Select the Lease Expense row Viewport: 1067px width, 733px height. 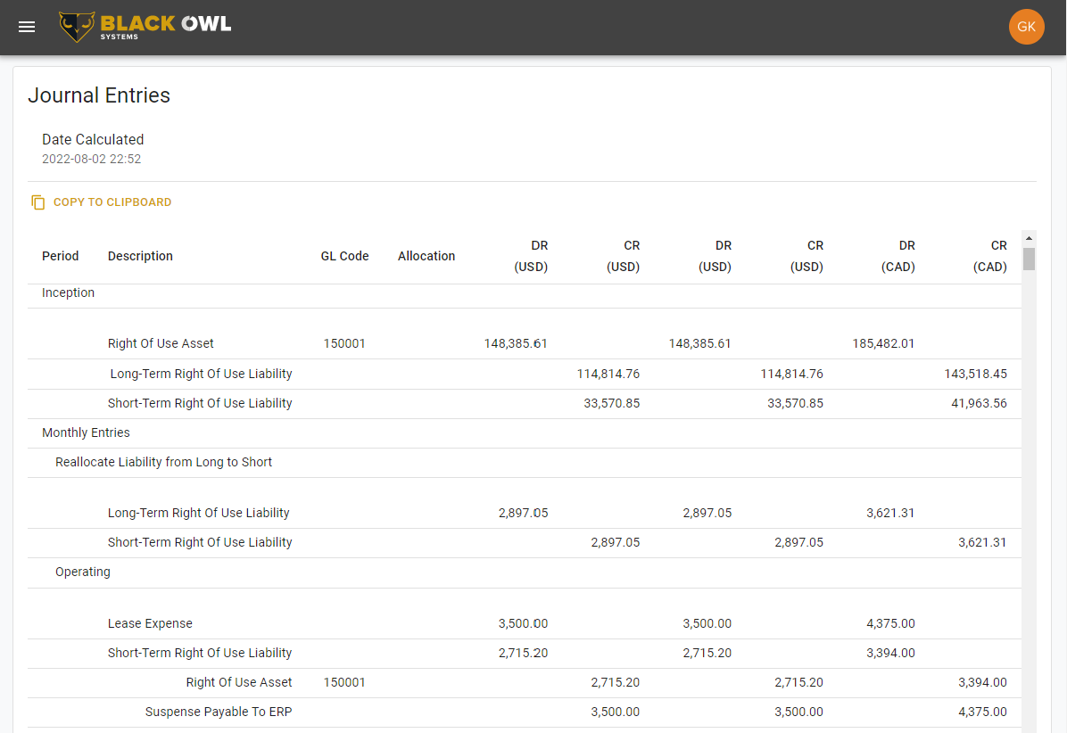[x=150, y=623]
